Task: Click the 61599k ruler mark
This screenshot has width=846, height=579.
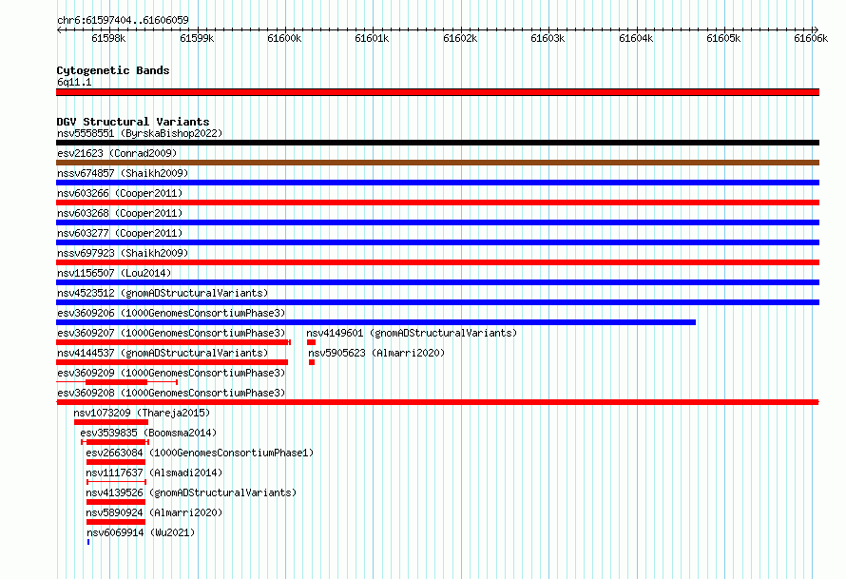Action: [x=197, y=38]
